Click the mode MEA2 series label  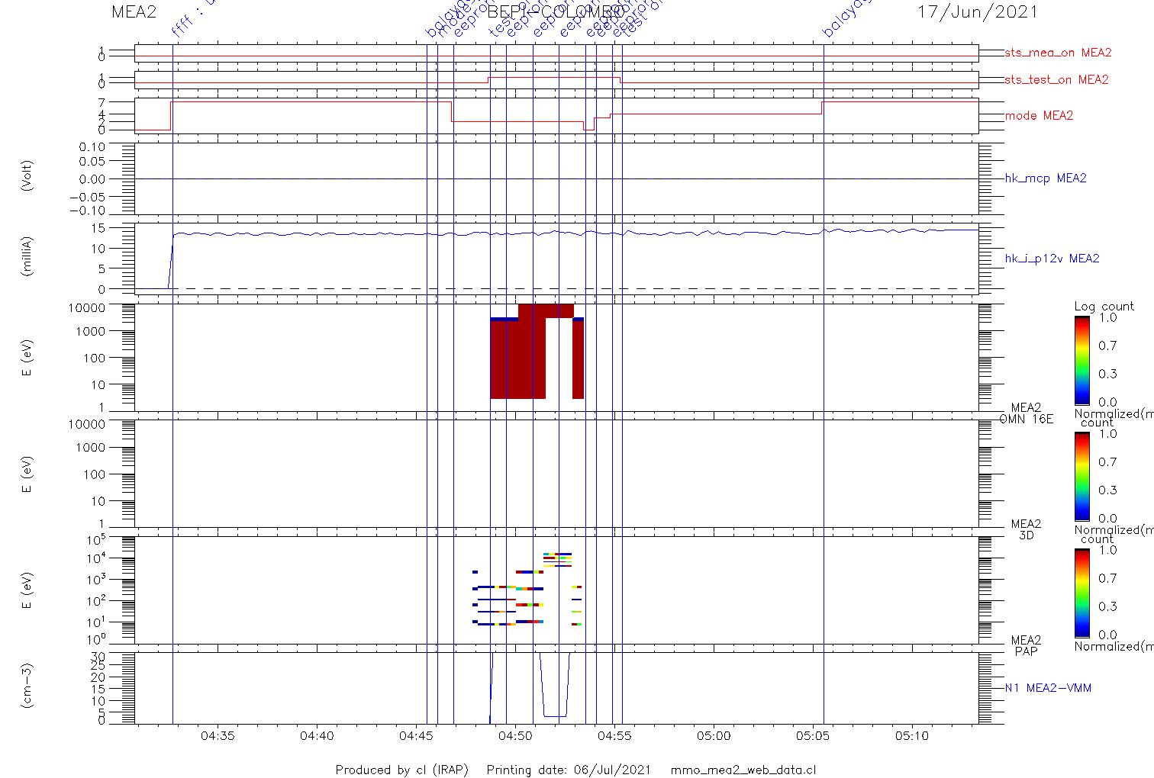pyautogui.click(x=1039, y=116)
